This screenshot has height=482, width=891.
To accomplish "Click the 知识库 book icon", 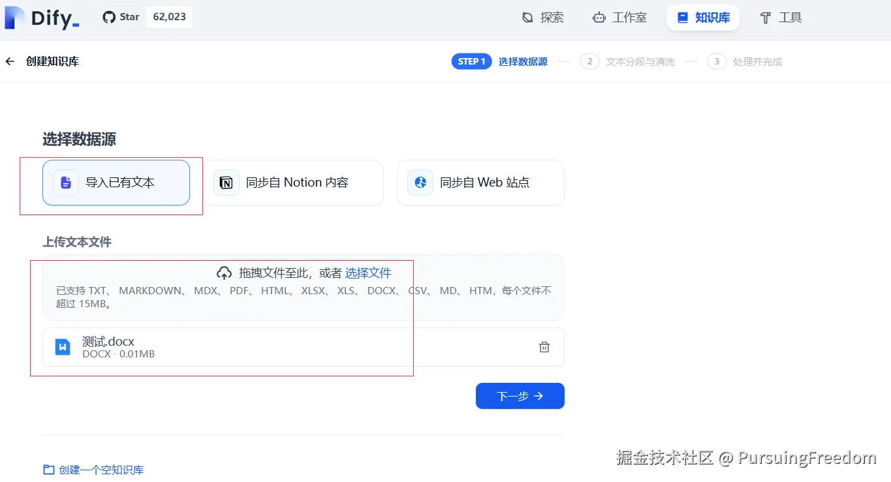I will [682, 18].
